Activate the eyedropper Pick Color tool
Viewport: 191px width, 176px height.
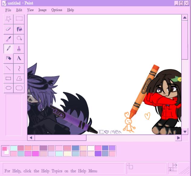(x=8, y=39)
